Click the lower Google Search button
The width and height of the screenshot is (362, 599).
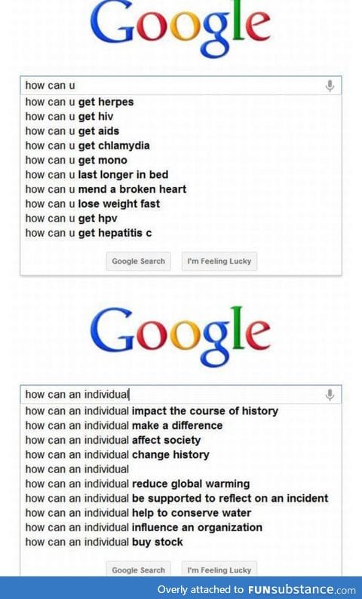(x=138, y=569)
